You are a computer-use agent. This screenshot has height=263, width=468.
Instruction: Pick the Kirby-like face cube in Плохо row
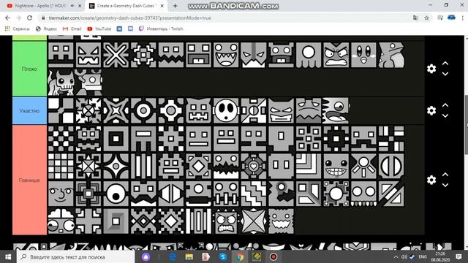pyautogui.click(x=363, y=55)
